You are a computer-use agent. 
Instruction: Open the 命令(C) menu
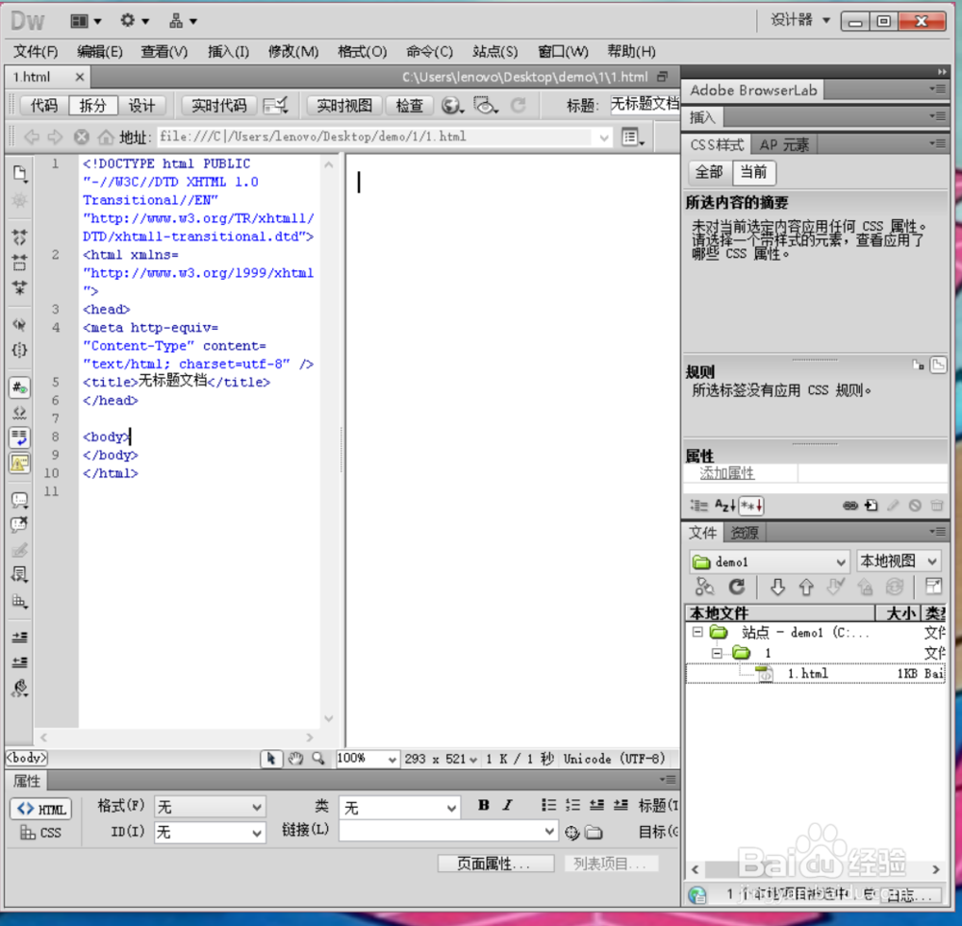pyautogui.click(x=429, y=52)
